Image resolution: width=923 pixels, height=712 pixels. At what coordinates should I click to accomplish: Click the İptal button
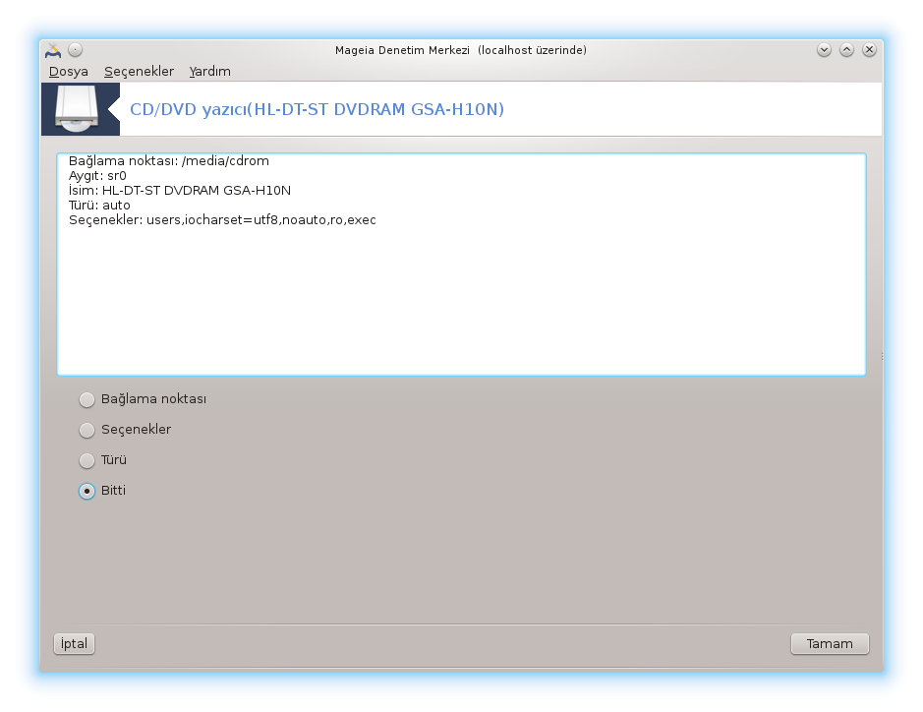[74, 644]
